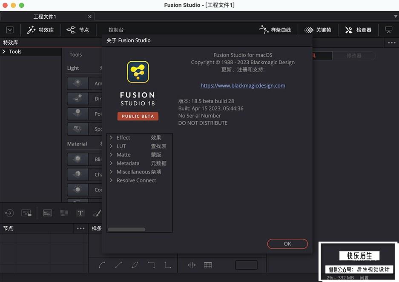Click the time stretch arrows icon
399x282 pixels.
192,265
